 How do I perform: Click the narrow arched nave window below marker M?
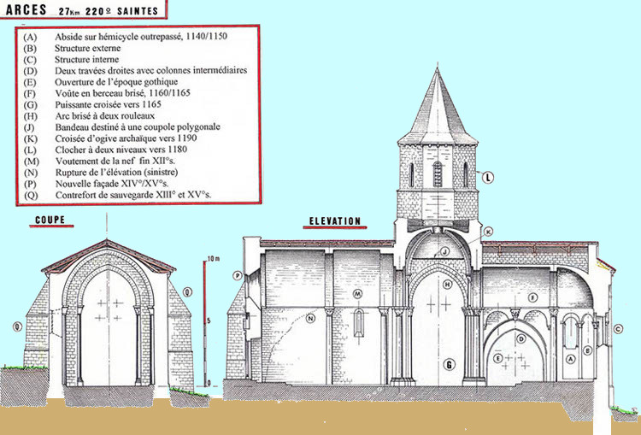(358, 322)
